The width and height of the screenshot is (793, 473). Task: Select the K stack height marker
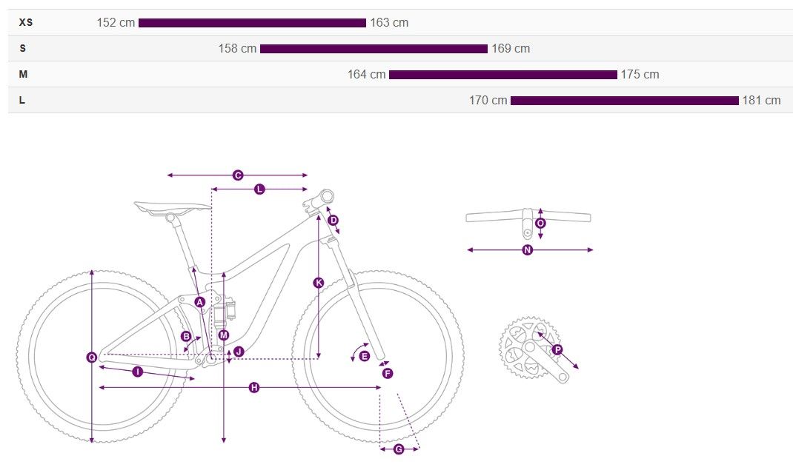[318, 283]
